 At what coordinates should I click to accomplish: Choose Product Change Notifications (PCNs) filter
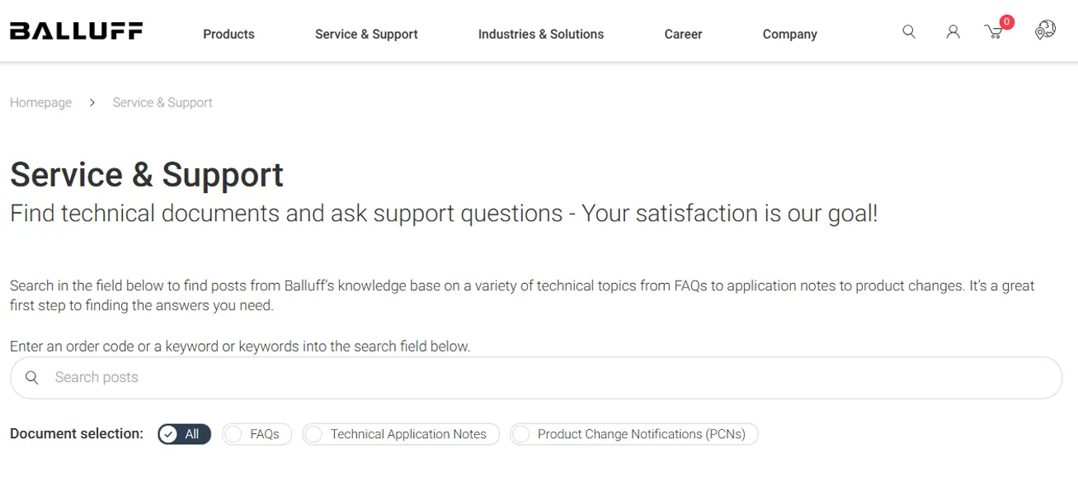tap(633, 434)
